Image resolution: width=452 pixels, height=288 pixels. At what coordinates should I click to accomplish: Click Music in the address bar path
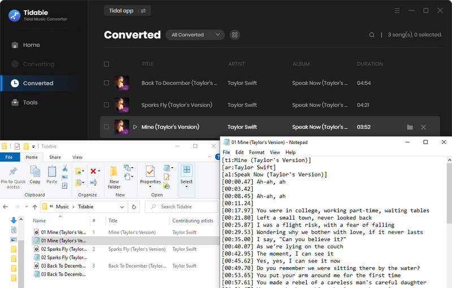click(62, 207)
